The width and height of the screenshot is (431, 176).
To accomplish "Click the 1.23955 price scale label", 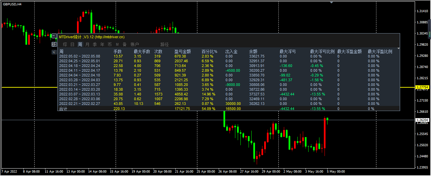I will (422, 168).
